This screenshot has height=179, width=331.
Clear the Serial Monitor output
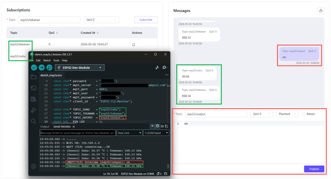click(x=162, y=126)
